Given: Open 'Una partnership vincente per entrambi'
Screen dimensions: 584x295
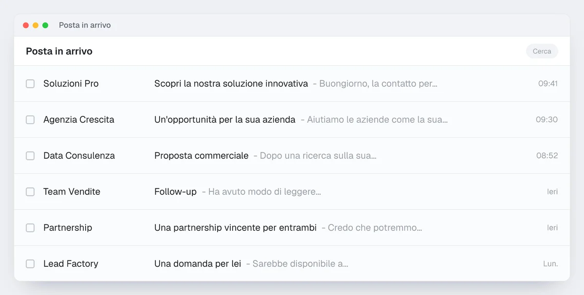Looking at the screenshot, I should (x=236, y=228).
